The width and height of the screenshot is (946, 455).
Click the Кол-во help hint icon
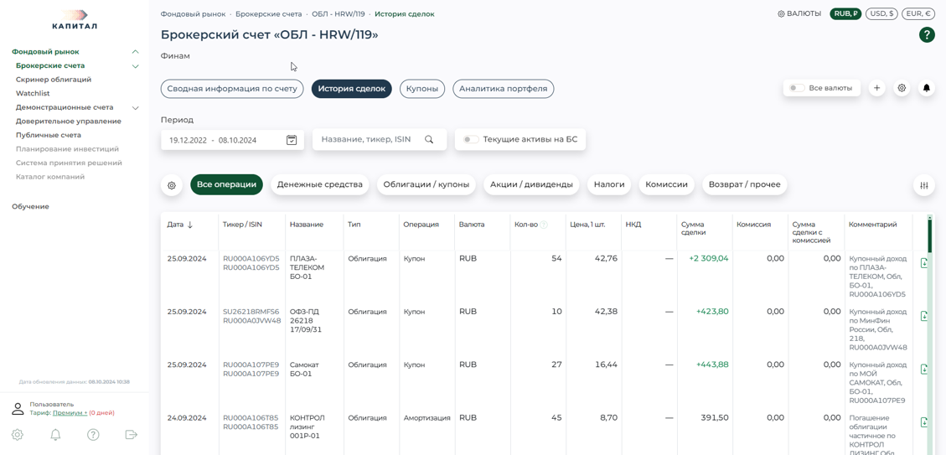click(x=544, y=225)
